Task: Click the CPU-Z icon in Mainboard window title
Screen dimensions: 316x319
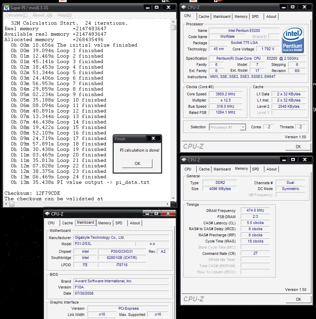Action: click(47, 214)
